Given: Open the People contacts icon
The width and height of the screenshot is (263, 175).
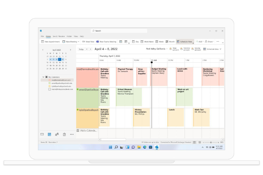Looking at the screenshot, I should (x=57, y=134).
